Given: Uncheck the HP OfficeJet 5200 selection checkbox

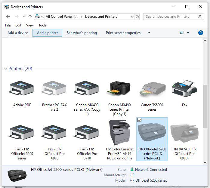Looking at the screenshot, I should point(140,120).
